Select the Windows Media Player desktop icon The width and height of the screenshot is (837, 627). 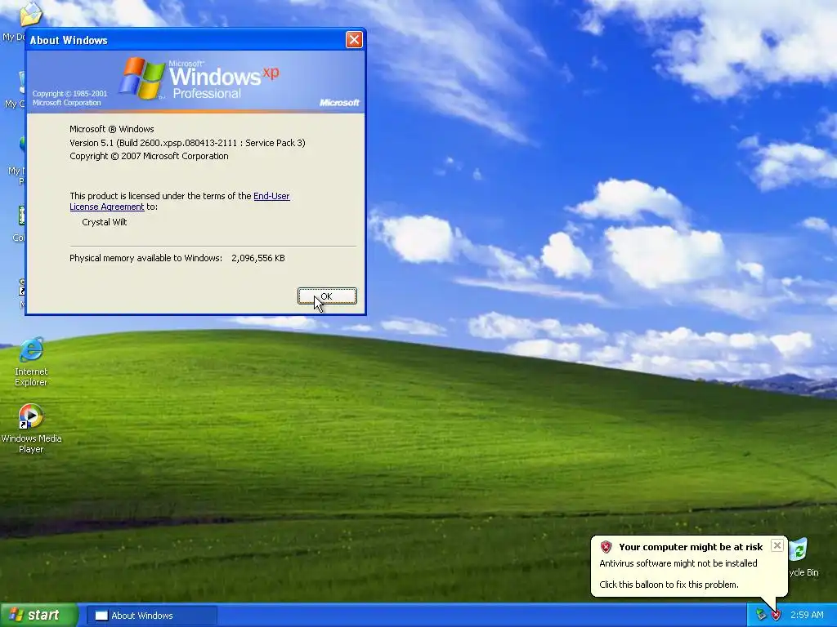[31, 429]
